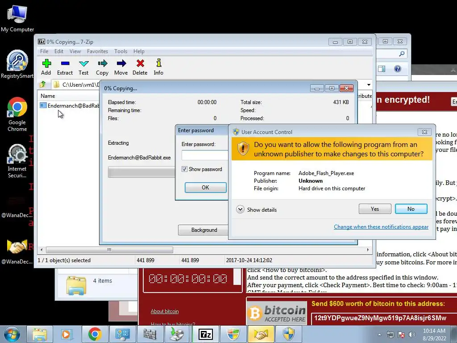Click the UAC shield taskbar button
Viewport: 457px width, 343px height.
click(289, 334)
